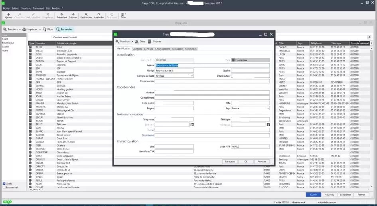The width and height of the screenshot is (377, 206).
Task: Click the Ajouter plus icon in toolbar
Action: (9, 14)
